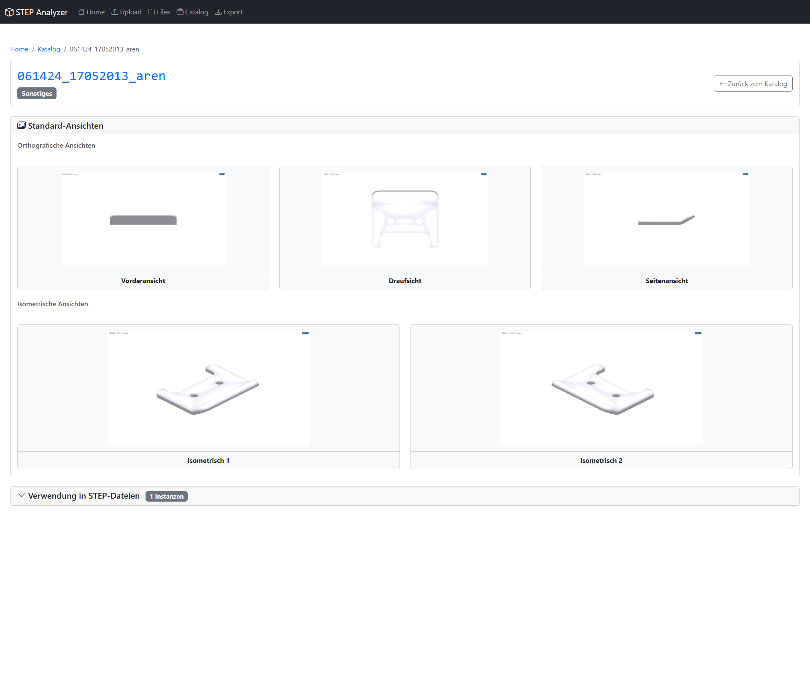Open the Katalog breadcrumb link
The width and height of the screenshot is (810, 675).
(x=49, y=49)
